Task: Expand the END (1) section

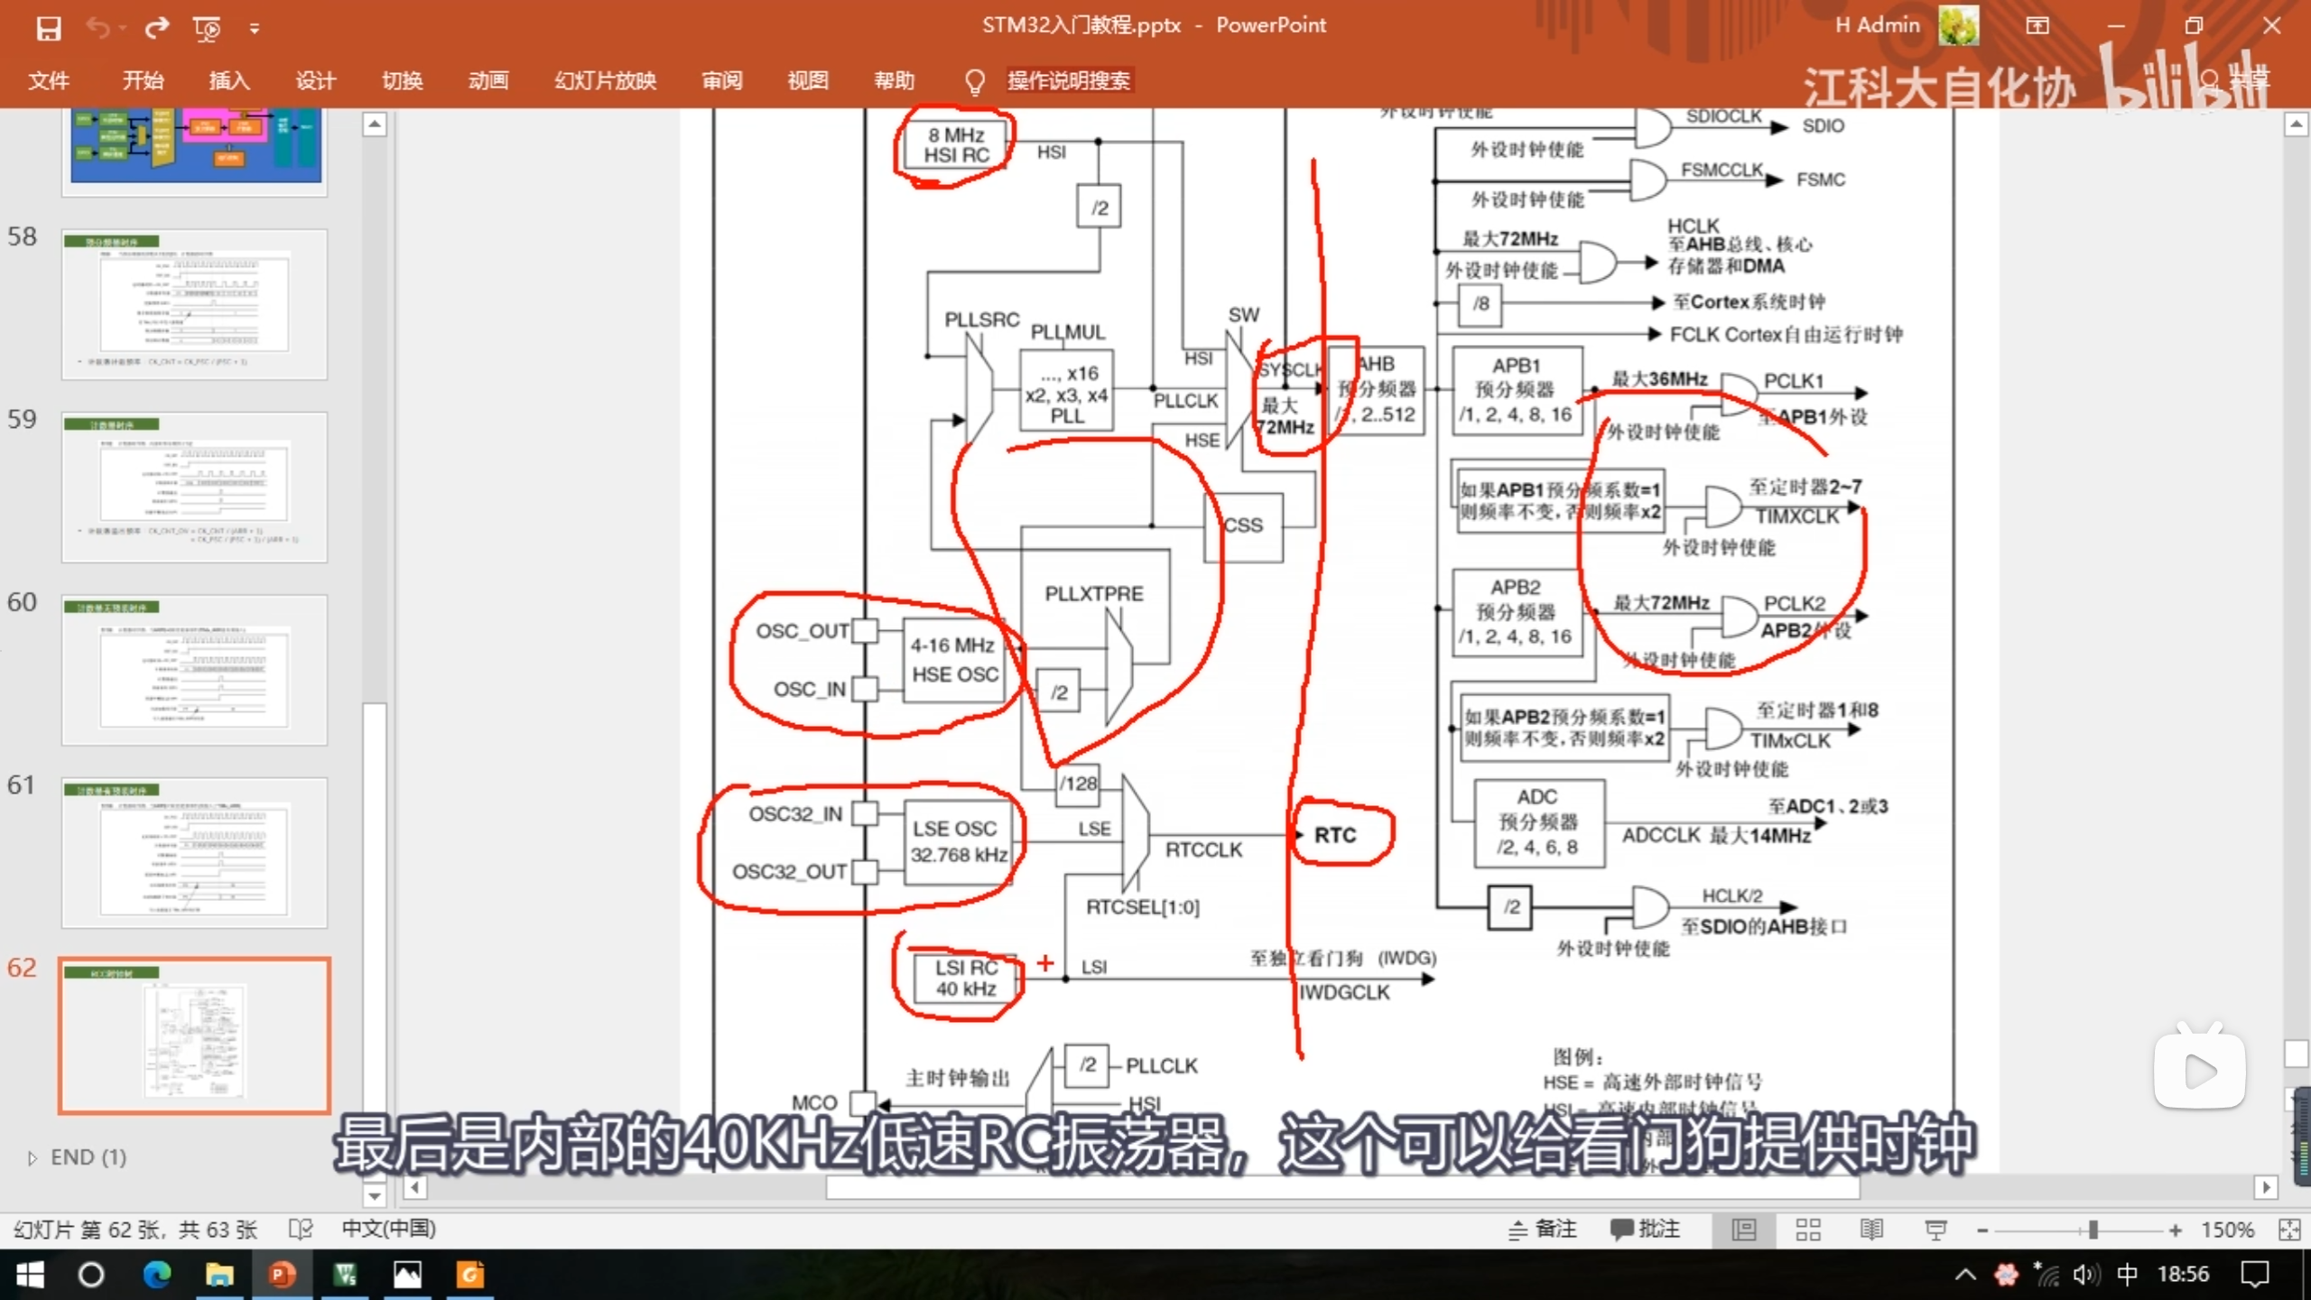Action: tap(32, 1158)
